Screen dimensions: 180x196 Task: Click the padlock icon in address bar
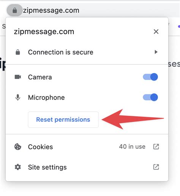tap(15, 10)
